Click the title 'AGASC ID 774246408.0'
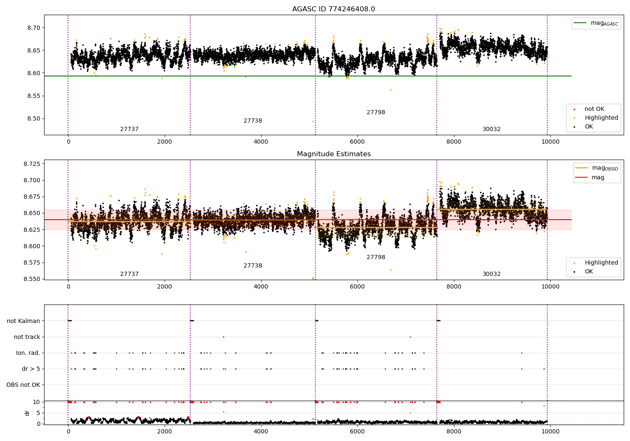The height and width of the screenshot is (441, 630). pyautogui.click(x=333, y=9)
